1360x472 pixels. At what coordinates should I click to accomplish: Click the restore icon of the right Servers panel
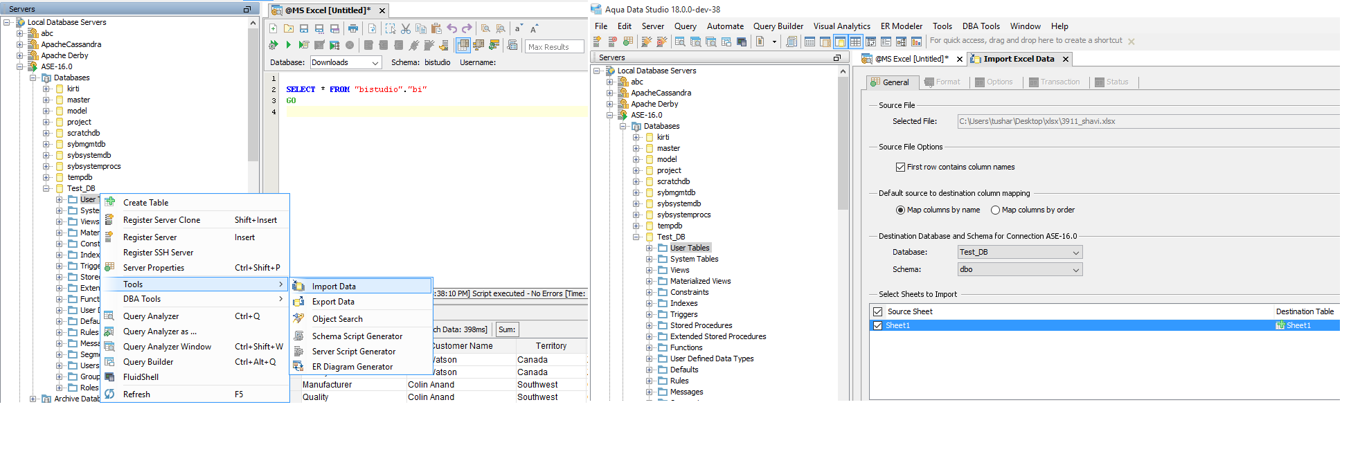837,57
